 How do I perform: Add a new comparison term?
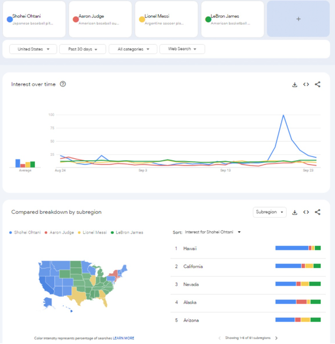click(298, 19)
